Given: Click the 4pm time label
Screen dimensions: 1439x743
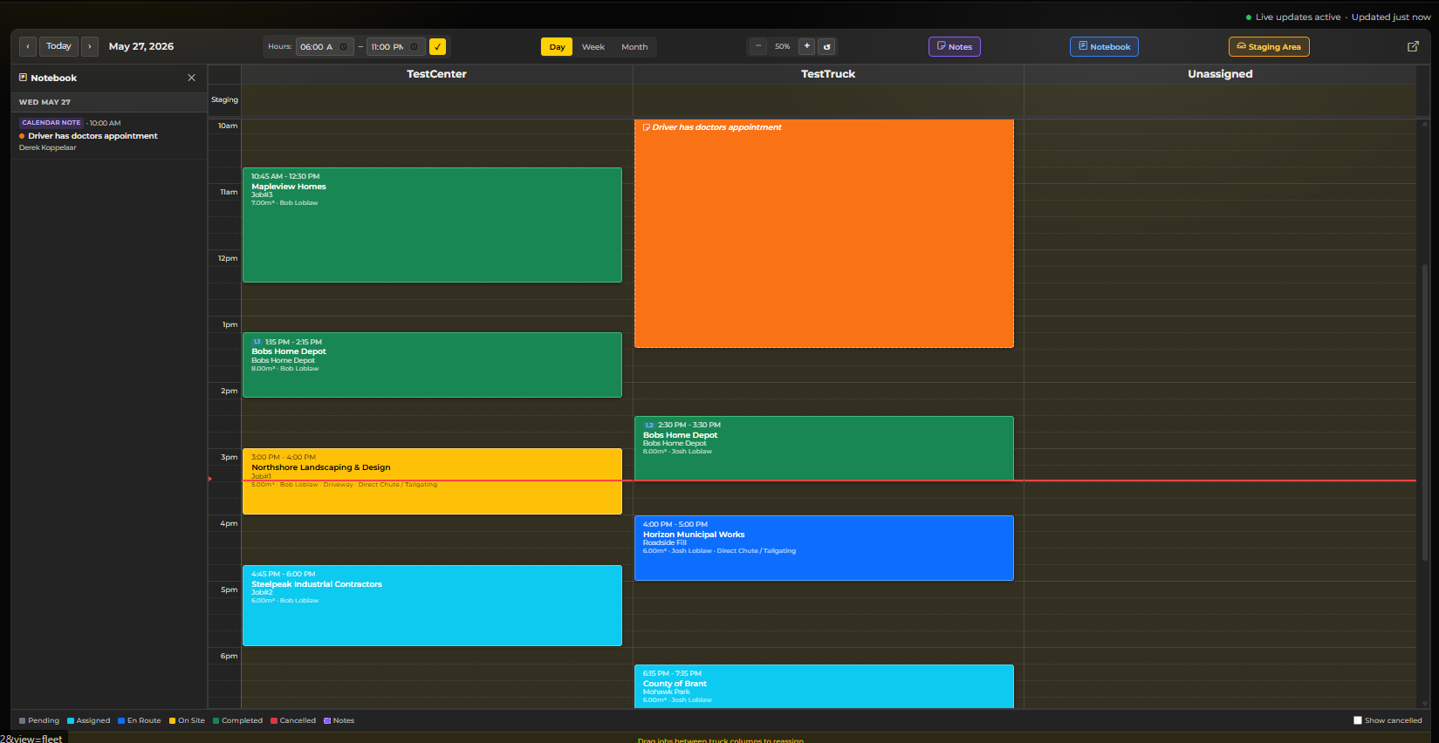Looking at the screenshot, I should click(x=229, y=523).
